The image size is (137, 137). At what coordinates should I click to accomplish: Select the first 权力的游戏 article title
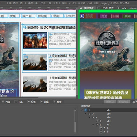point(63,56)
